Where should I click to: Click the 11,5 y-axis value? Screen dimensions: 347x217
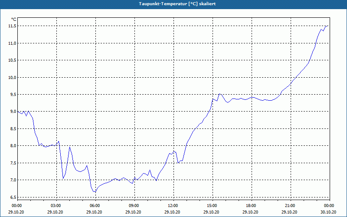tap(12, 26)
